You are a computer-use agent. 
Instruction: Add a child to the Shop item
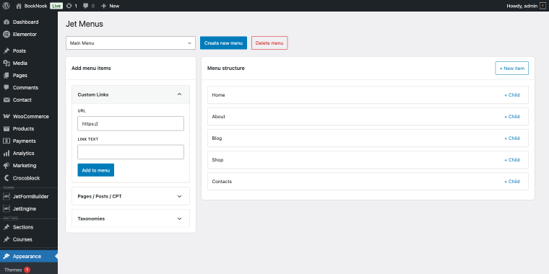pos(512,160)
